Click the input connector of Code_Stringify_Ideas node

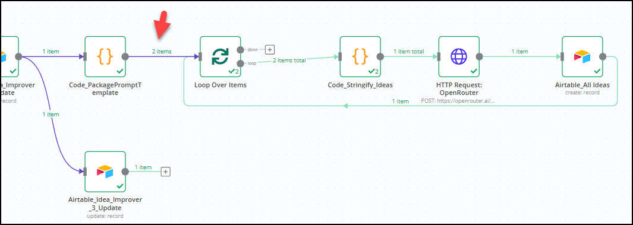(340, 56)
